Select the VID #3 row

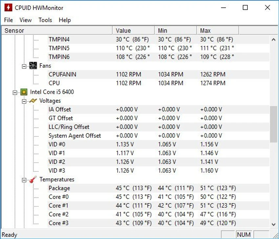click(158, 171)
